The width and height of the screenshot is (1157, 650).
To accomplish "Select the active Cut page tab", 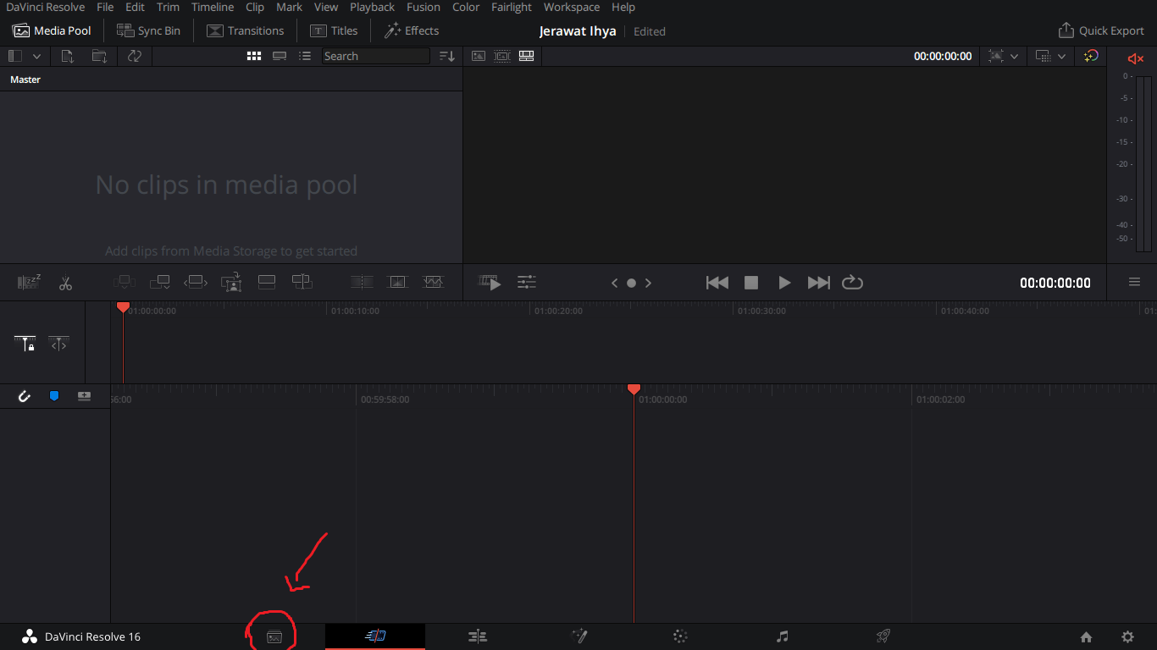I will coord(375,636).
